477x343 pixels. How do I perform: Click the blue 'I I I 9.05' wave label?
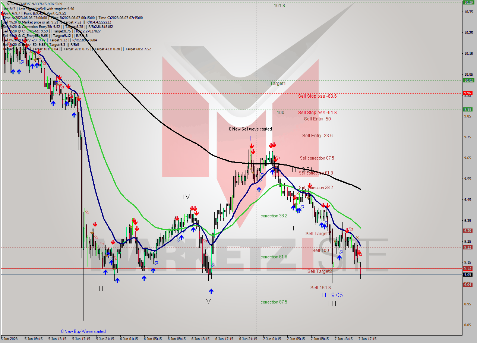point(332,295)
